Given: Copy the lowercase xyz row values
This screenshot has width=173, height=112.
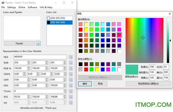Looking at the screenshot, I should 71,102.
